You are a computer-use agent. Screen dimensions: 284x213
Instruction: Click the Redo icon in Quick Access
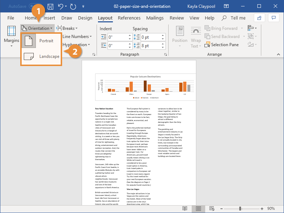[73, 6]
